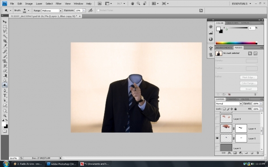268x167 pixels.
Task: Select the Clone Stamp tool
Action: point(4,61)
